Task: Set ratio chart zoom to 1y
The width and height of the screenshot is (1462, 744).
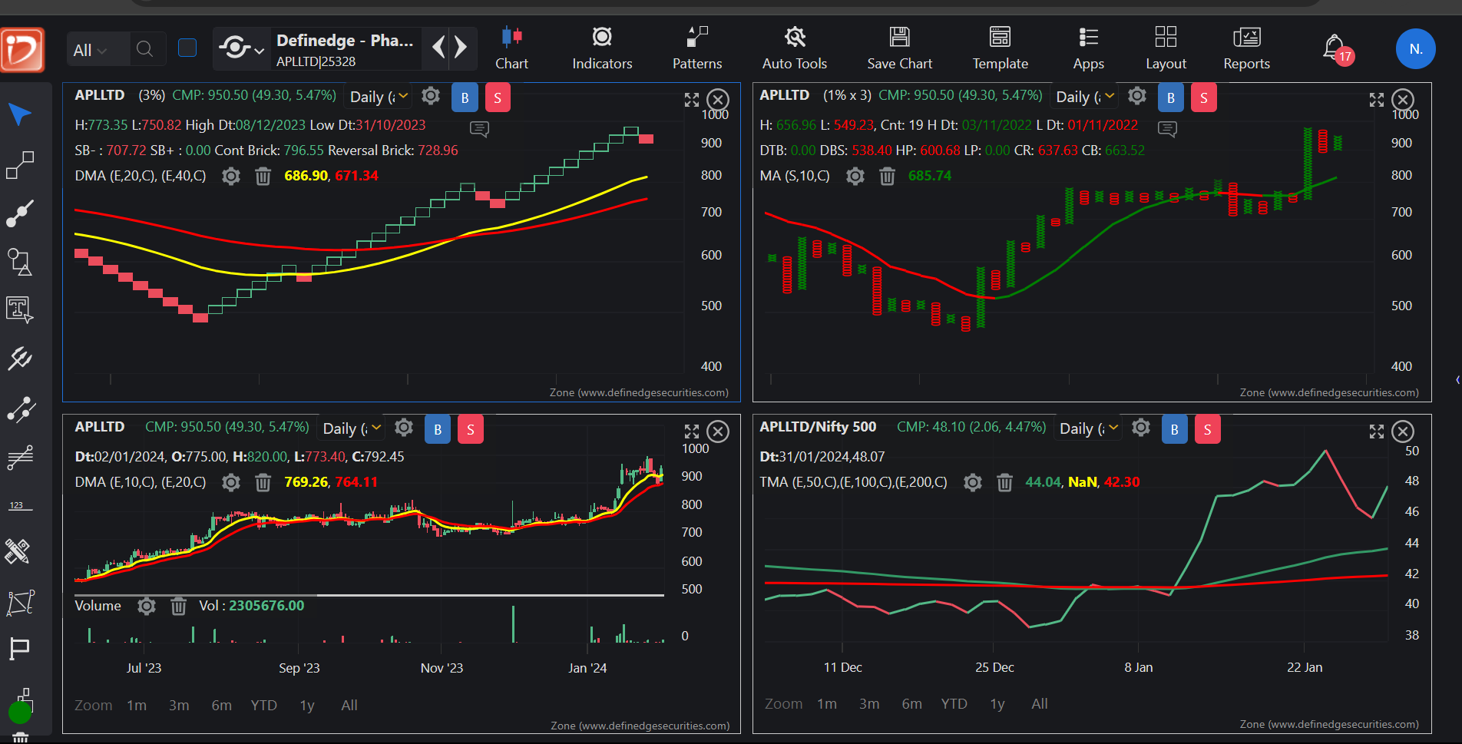Action: (997, 703)
